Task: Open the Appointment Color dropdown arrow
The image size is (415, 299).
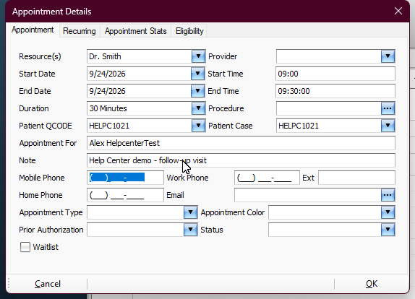Action: click(x=388, y=212)
